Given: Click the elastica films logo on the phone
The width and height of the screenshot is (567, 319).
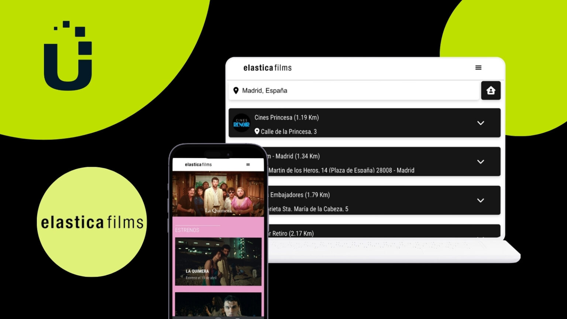Looking at the screenshot, I should coord(198,164).
